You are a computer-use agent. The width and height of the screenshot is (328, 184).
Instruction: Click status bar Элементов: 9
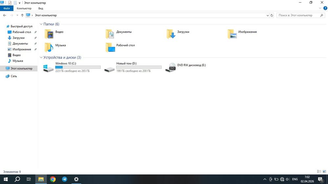click(x=12, y=172)
